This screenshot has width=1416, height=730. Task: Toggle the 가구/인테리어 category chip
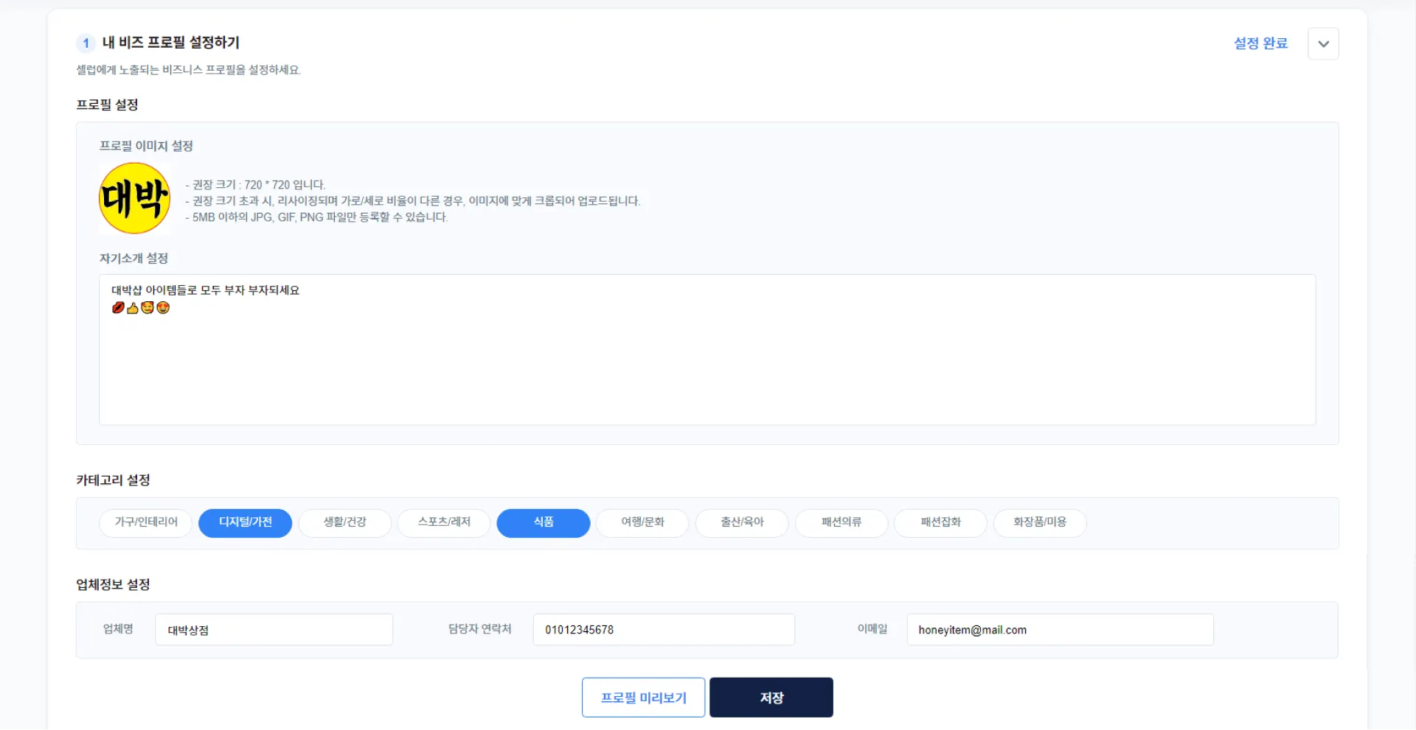[146, 523]
